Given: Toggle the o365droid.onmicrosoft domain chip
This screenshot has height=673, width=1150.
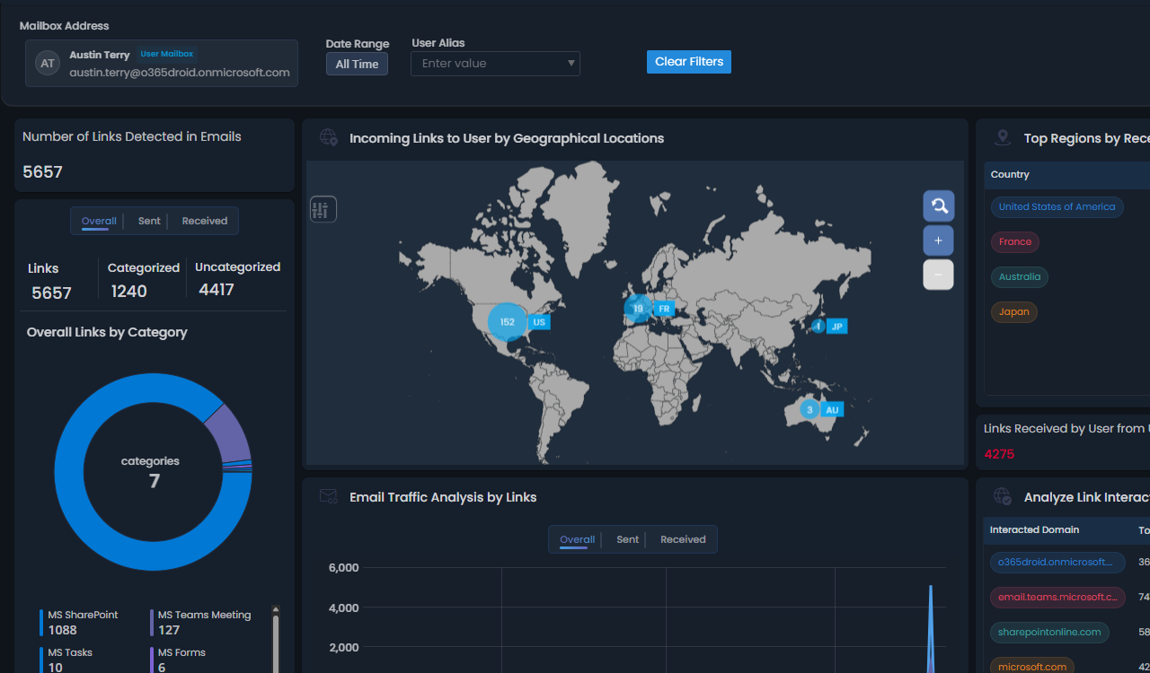Looking at the screenshot, I should tap(1057, 562).
